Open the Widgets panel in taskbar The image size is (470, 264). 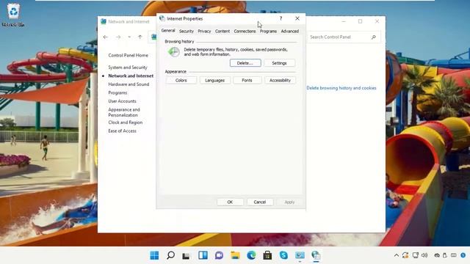(203, 255)
